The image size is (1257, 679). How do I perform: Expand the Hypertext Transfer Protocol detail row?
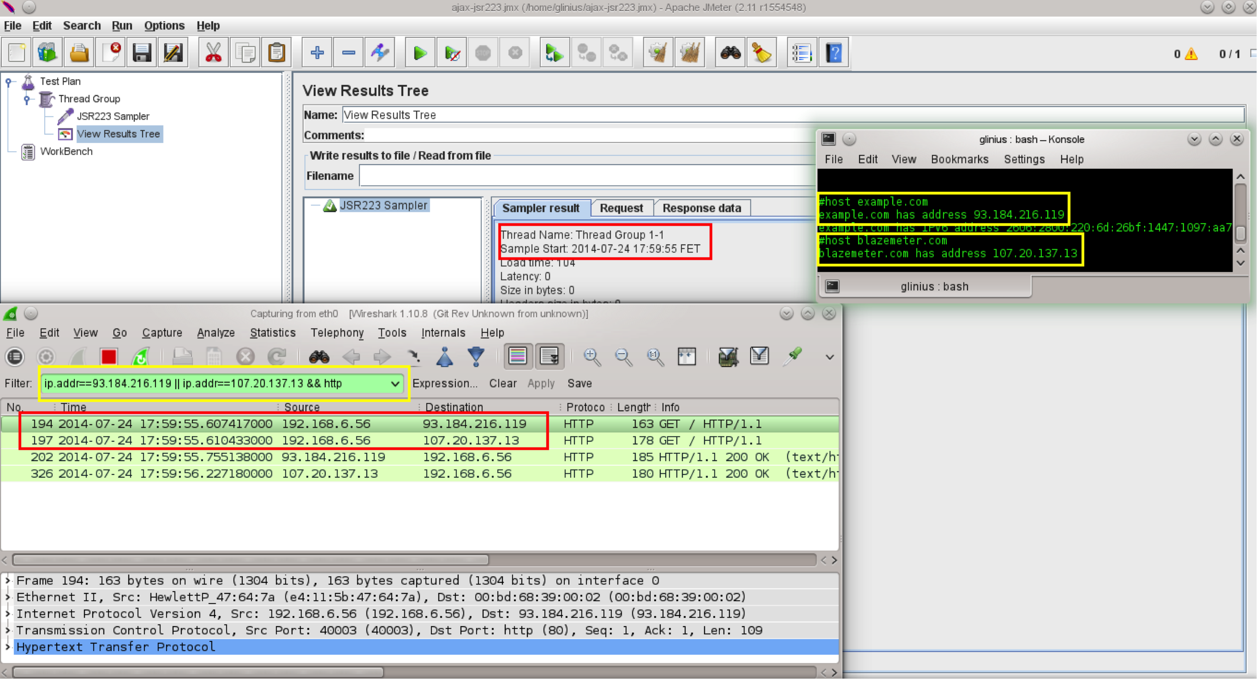click(x=8, y=647)
